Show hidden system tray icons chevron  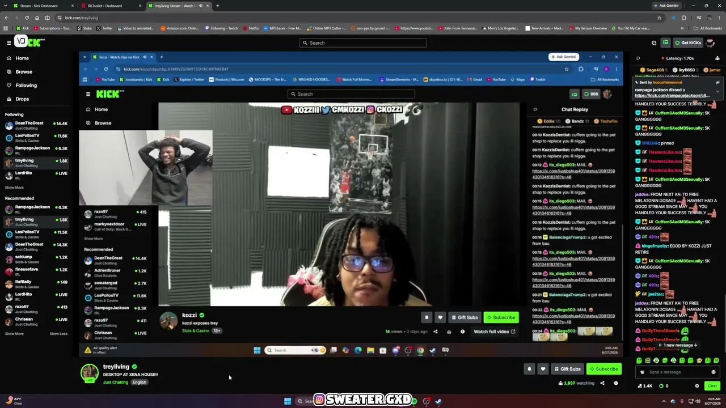coord(664,401)
